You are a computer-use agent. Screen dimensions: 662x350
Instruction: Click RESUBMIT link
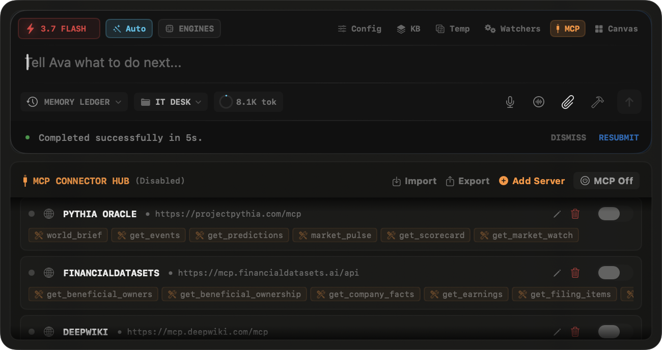[x=619, y=137]
